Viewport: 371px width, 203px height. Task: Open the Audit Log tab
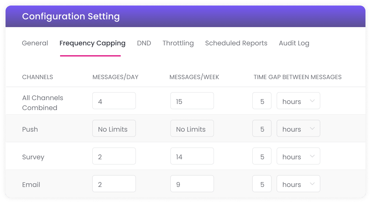[294, 43]
